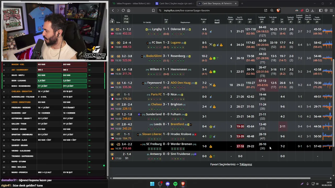
Task: Toggle favorite star for Paris FC row
Action: 112,95
